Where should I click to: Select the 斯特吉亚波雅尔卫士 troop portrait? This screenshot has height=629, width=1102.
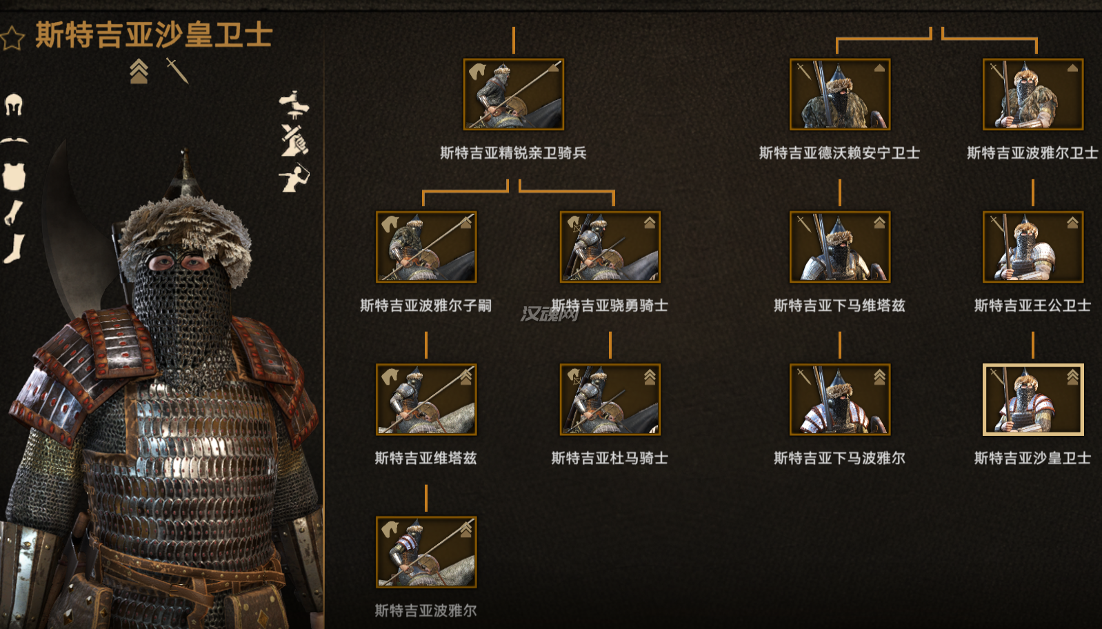coord(1033,94)
